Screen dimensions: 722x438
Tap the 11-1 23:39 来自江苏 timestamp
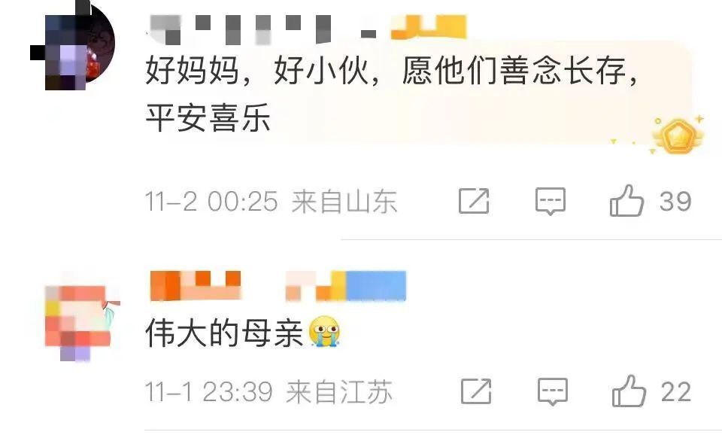point(269,392)
